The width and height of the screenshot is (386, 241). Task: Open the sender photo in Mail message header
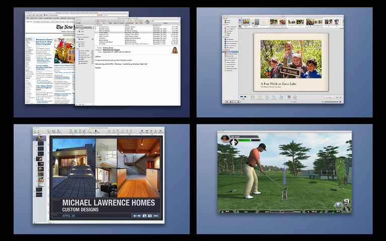(x=175, y=50)
